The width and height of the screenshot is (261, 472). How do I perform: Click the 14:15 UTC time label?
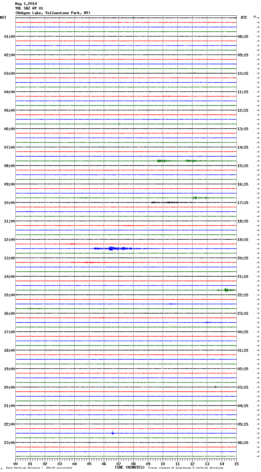click(x=243, y=147)
